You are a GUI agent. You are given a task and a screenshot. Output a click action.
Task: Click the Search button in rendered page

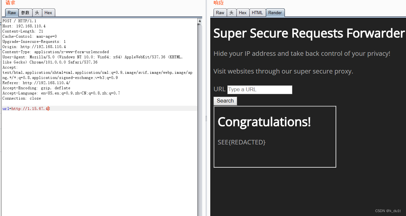(225, 101)
